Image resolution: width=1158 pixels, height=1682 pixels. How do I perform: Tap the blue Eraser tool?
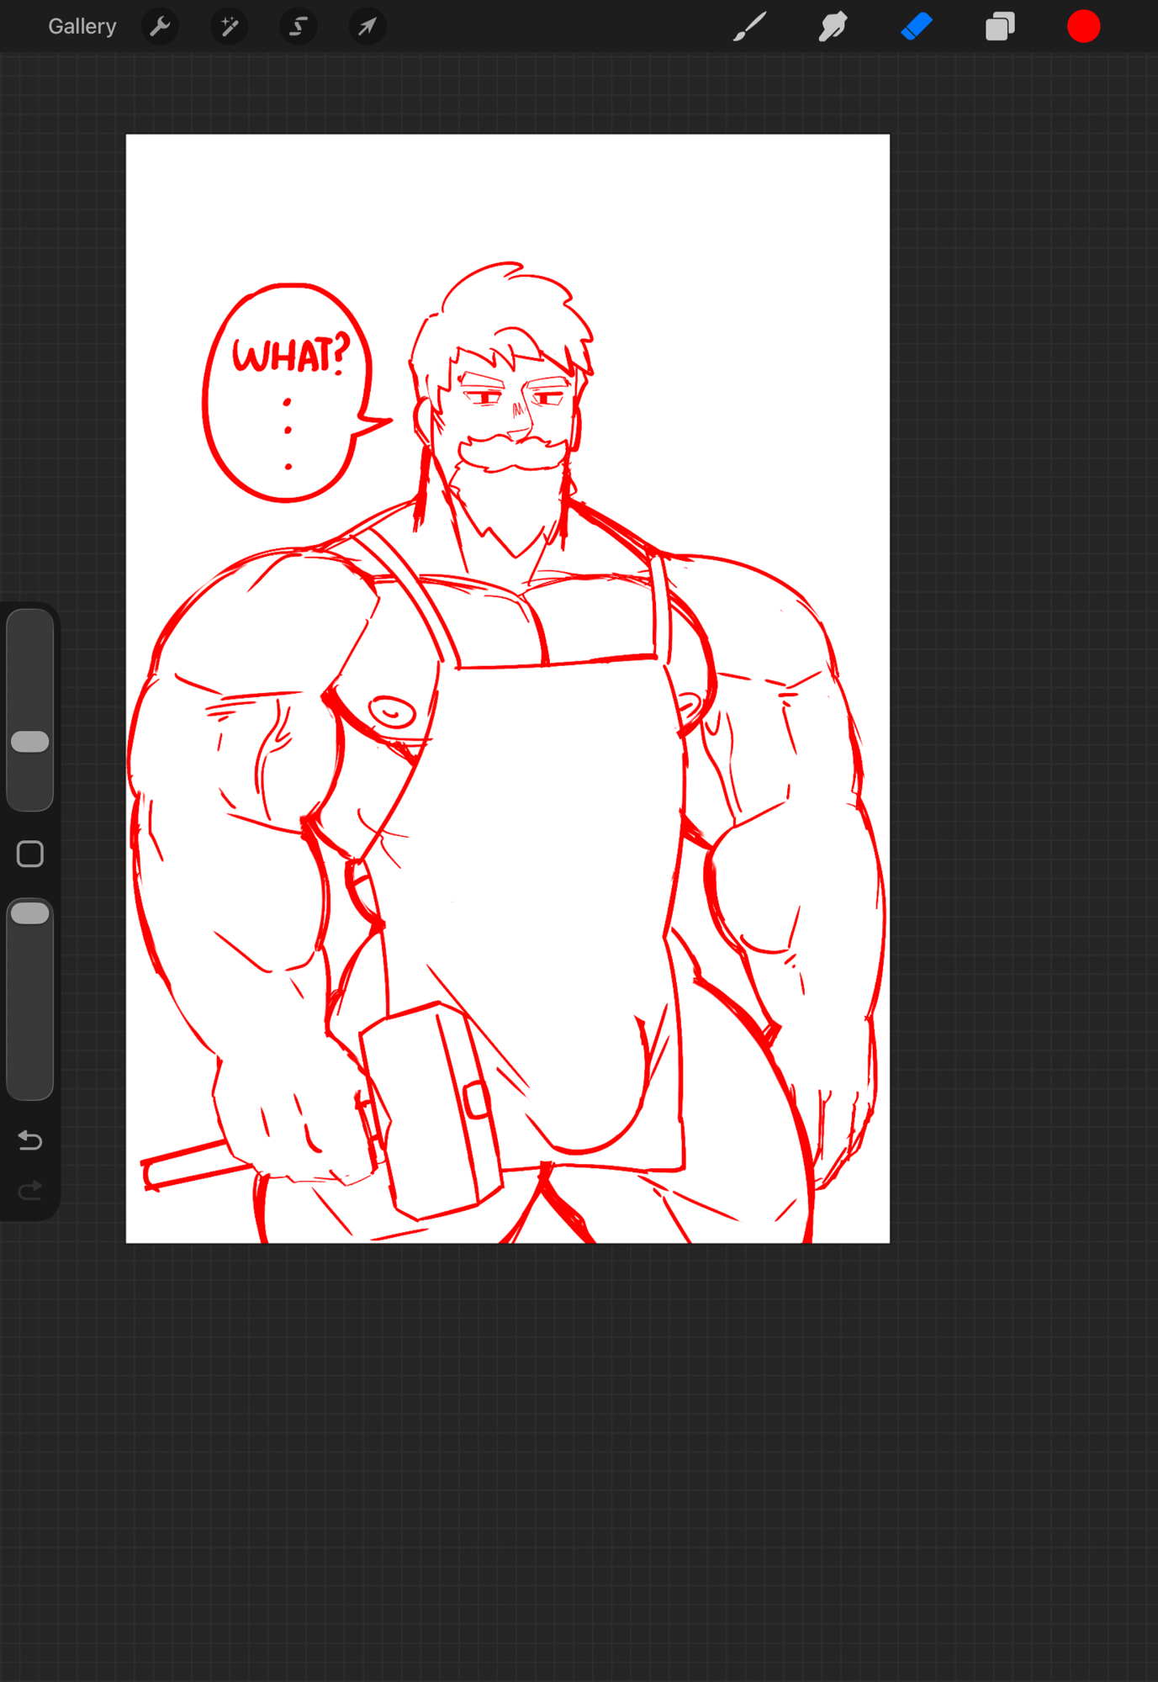[x=916, y=27]
